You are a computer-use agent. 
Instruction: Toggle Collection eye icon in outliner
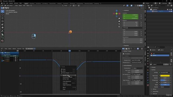click(x=169, y=10)
